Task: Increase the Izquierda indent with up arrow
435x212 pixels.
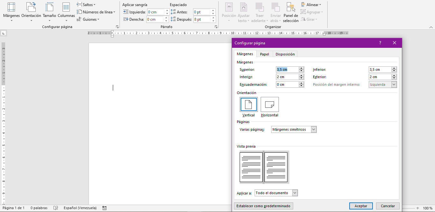Action: click(167, 11)
